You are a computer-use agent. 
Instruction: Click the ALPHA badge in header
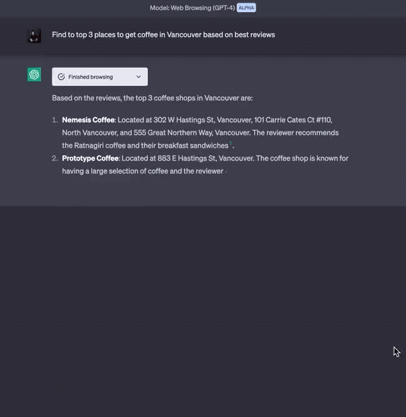click(x=246, y=7)
